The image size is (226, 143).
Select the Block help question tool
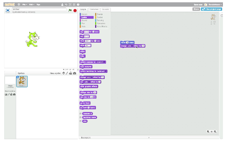[78, 5]
